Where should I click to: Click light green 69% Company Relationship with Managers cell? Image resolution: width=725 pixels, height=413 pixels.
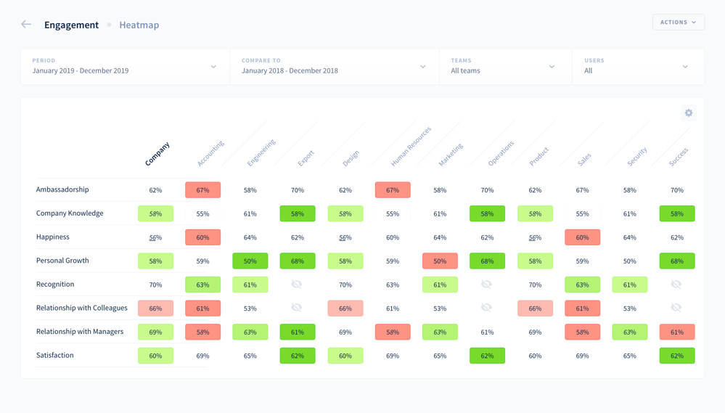[x=155, y=332]
